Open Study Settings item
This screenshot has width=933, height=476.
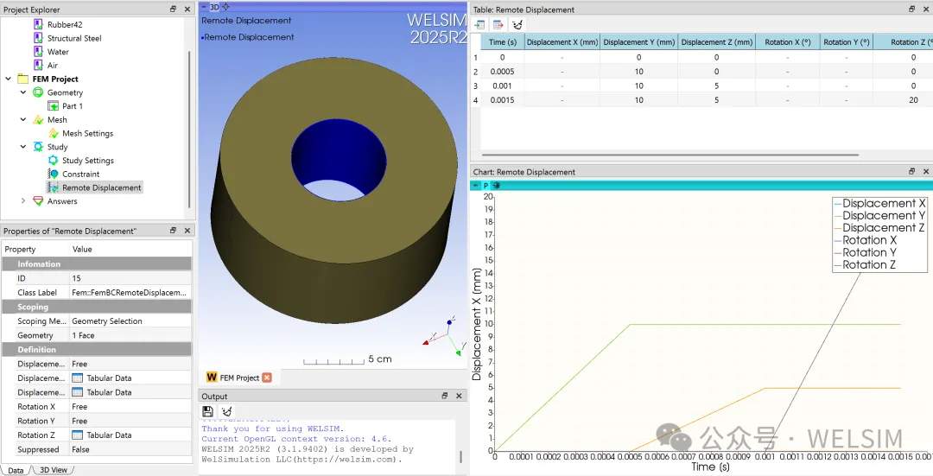pyautogui.click(x=88, y=161)
